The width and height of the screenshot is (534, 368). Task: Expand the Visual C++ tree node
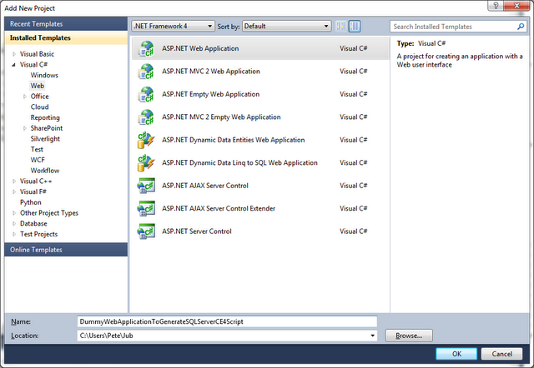pos(14,182)
